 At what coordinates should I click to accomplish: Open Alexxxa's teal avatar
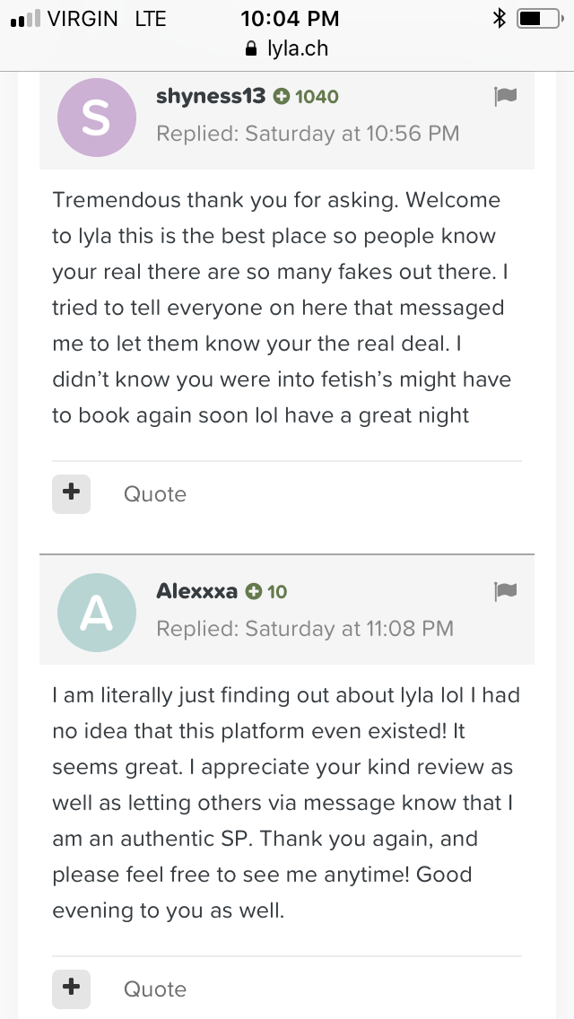click(x=97, y=612)
